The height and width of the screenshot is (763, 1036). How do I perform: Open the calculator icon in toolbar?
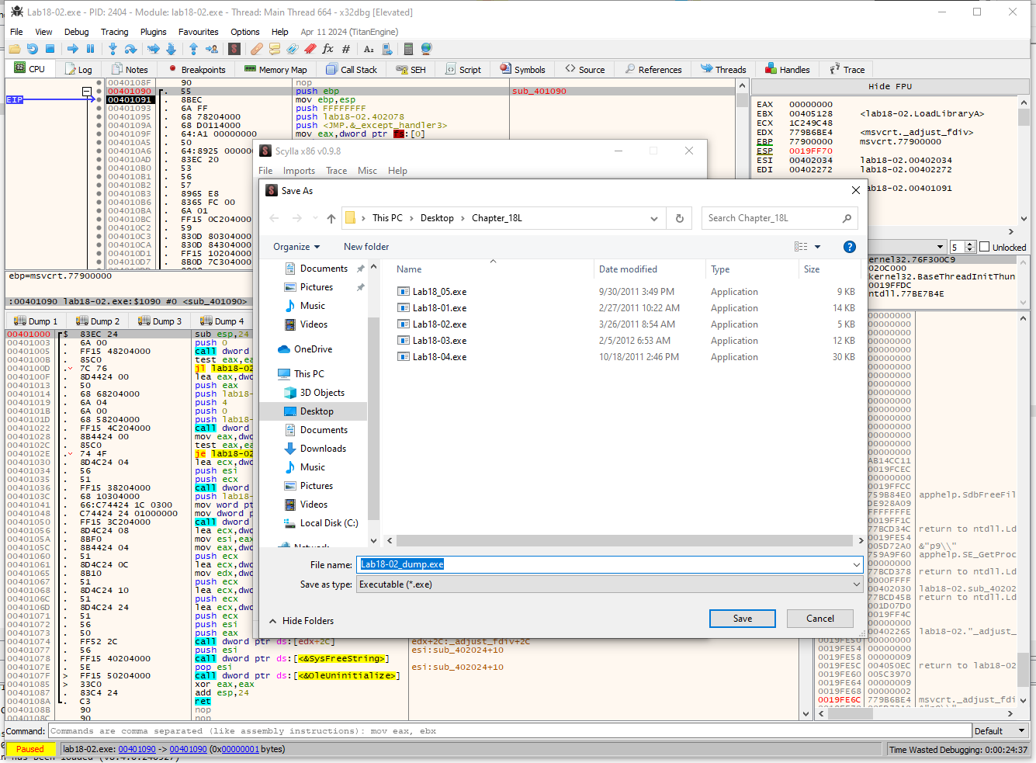tap(409, 49)
